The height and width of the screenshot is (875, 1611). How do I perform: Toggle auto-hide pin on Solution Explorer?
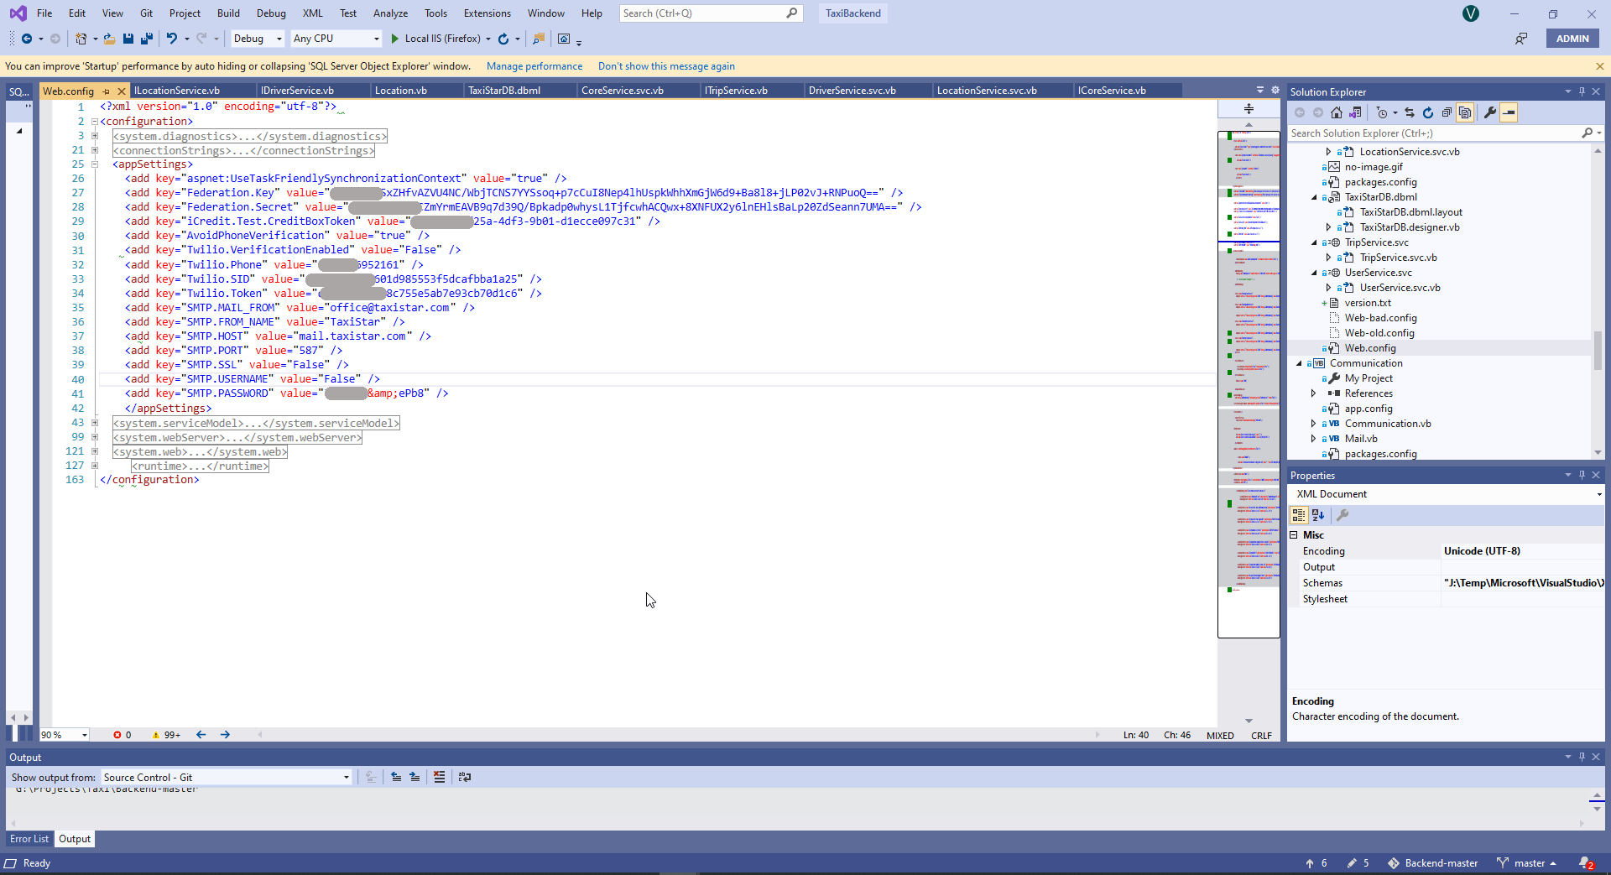click(1582, 91)
